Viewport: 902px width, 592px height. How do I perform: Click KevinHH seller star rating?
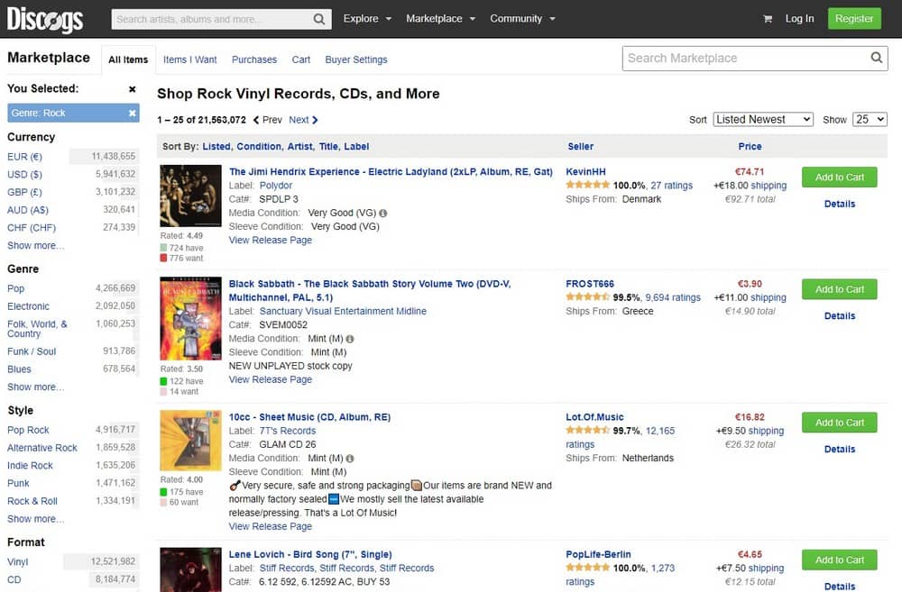[x=587, y=185]
